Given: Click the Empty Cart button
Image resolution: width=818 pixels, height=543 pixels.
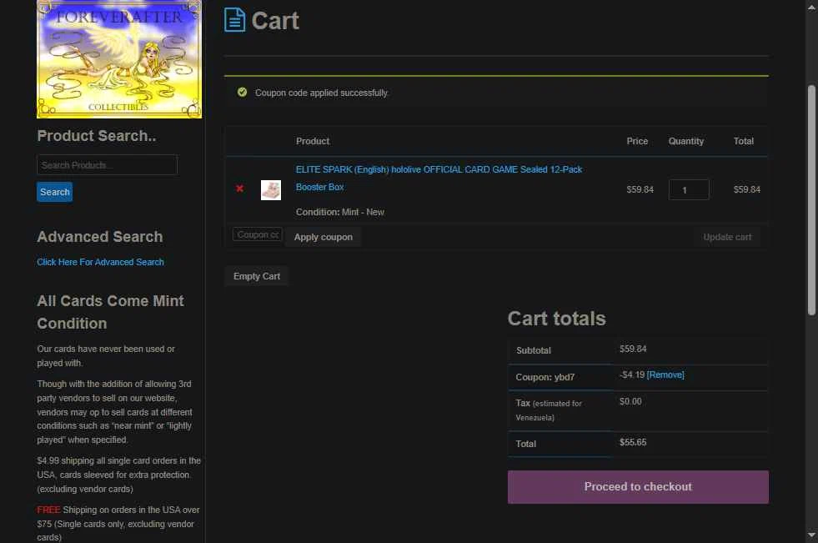Looking at the screenshot, I should point(257,276).
